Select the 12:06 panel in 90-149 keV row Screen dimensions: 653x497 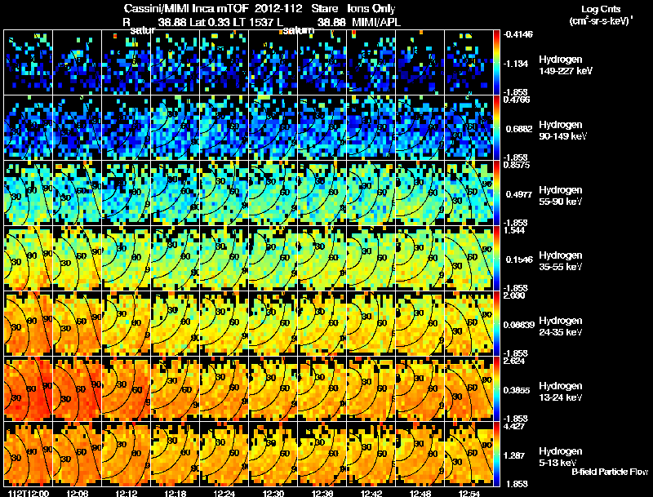tap(78, 128)
